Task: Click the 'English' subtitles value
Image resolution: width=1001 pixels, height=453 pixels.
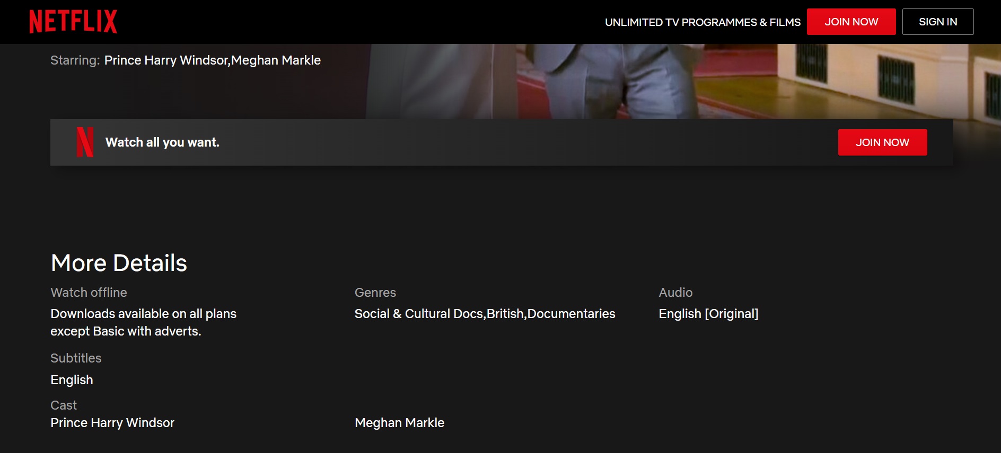Action: [72, 380]
